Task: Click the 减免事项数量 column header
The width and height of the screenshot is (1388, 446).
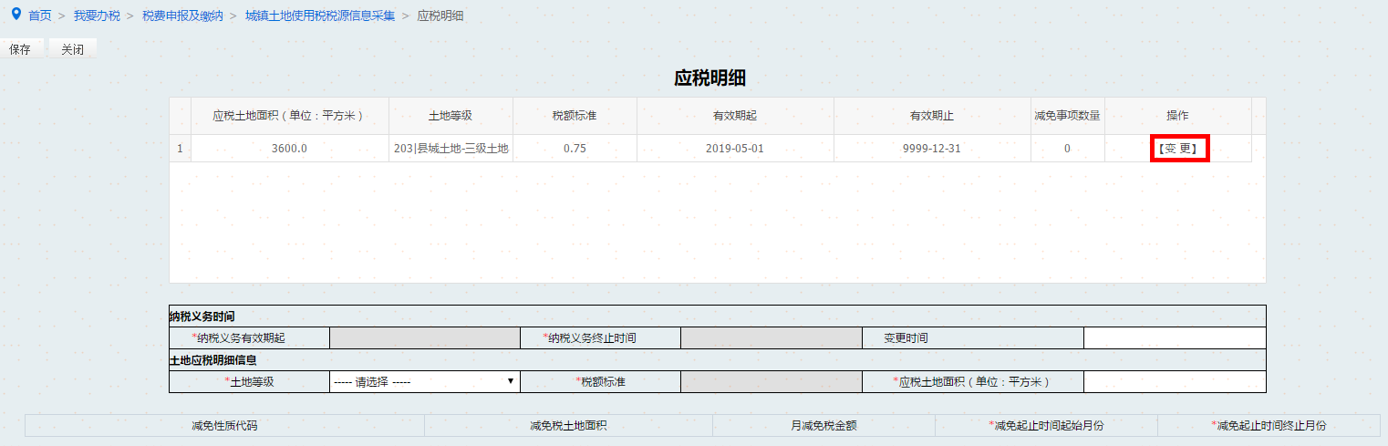Action: (x=1067, y=116)
